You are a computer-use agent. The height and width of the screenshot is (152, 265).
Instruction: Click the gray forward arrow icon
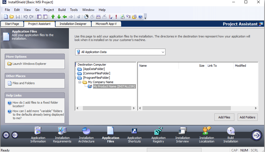click(x=71, y=17)
